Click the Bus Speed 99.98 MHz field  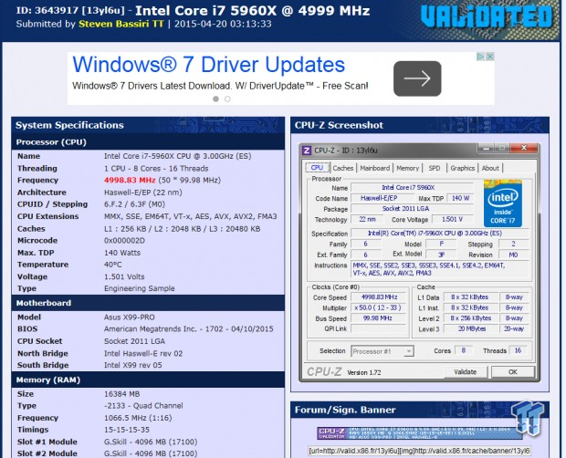[380, 318]
